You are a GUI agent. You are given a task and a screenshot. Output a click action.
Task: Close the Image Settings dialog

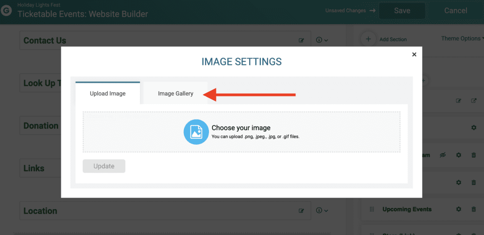[x=414, y=55]
